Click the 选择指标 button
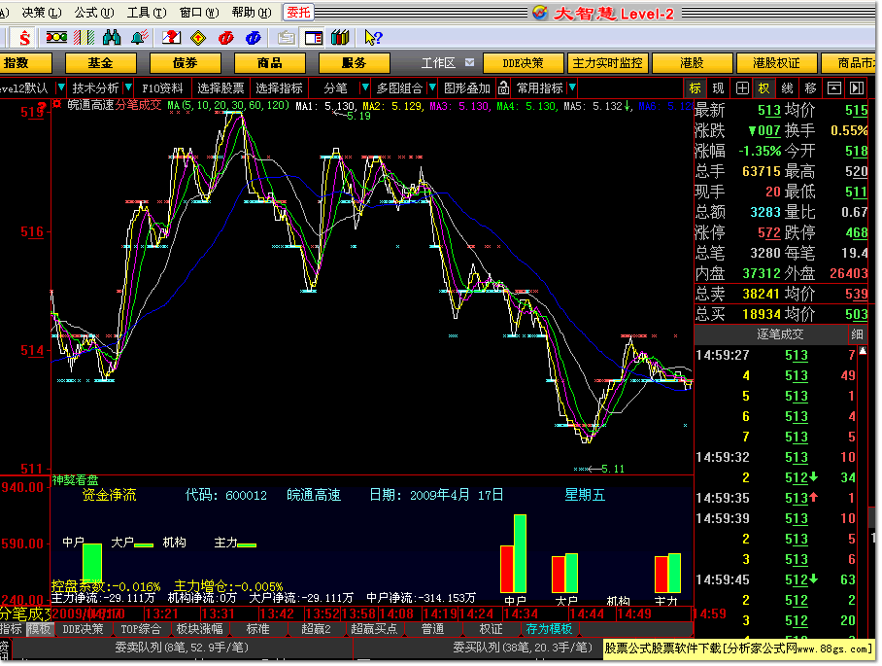 pyautogui.click(x=279, y=88)
